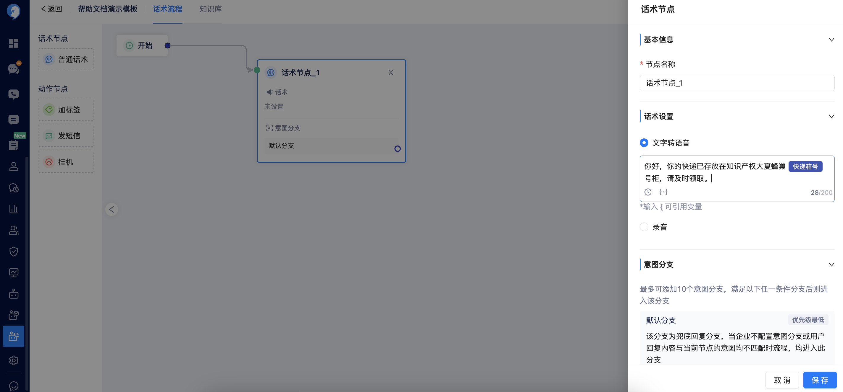This screenshot has width=843, height=392.
Task: Open the monitor chart sidebar icon
Action: (13, 272)
